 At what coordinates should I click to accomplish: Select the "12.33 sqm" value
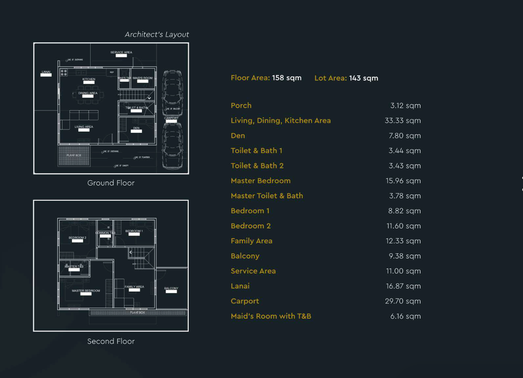[404, 241]
